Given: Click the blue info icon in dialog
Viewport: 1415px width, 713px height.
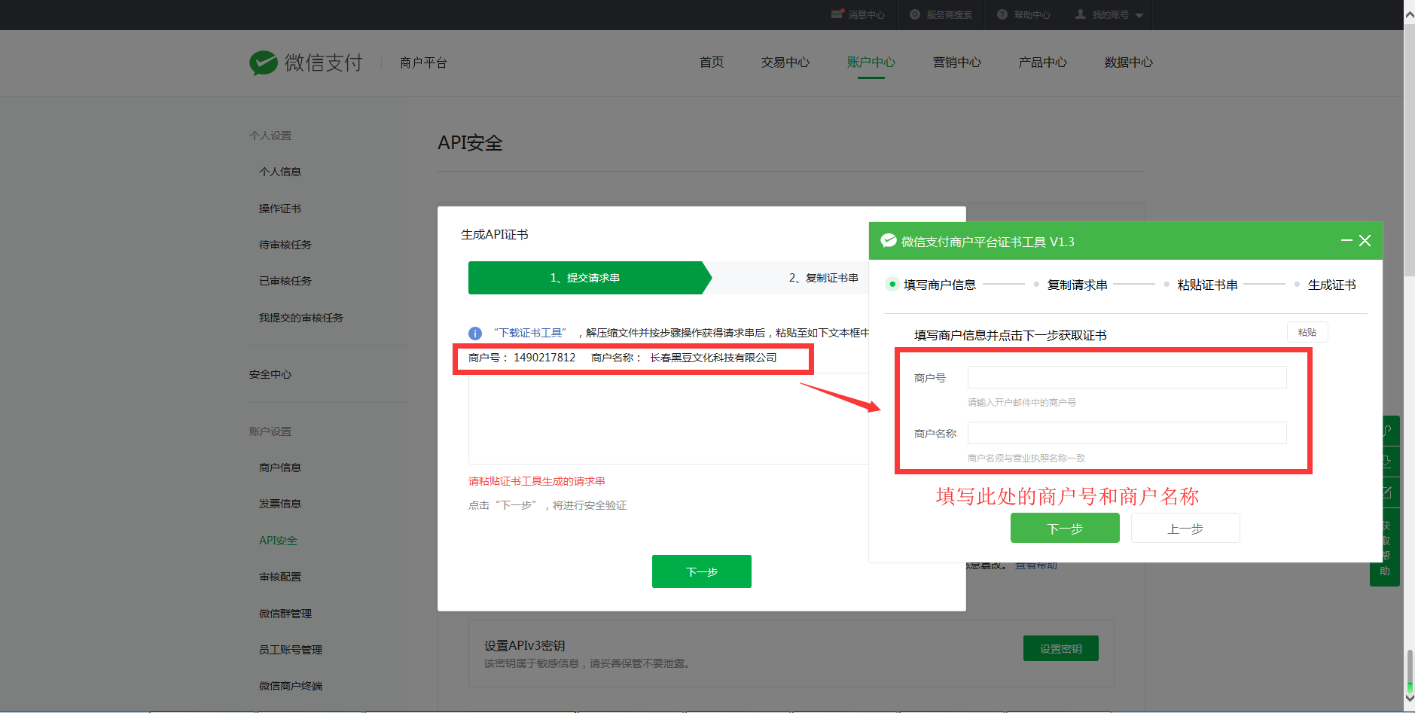Looking at the screenshot, I should coord(475,333).
